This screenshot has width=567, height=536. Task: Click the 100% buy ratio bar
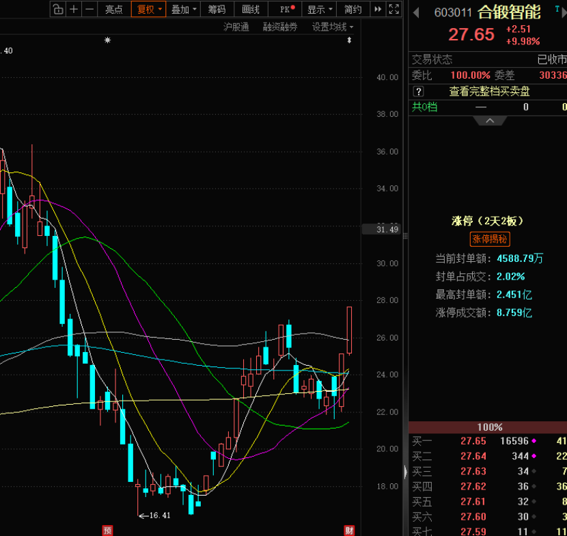point(488,427)
